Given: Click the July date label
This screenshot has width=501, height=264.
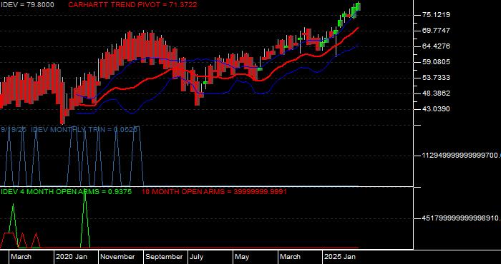Looking at the screenshot, I should click(x=197, y=257).
